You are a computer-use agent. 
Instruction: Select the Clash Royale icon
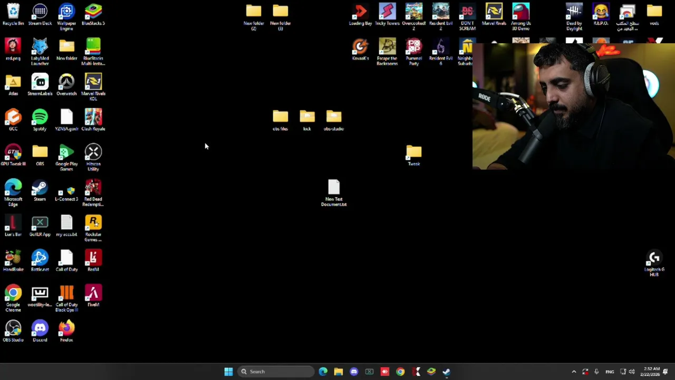coord(93,120)
